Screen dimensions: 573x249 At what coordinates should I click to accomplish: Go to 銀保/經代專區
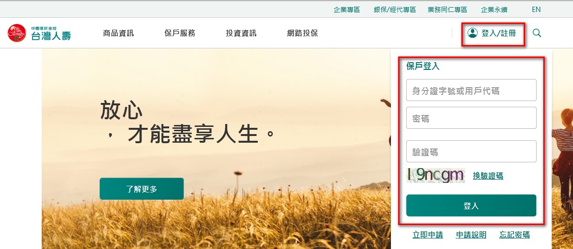pos(395,10)
